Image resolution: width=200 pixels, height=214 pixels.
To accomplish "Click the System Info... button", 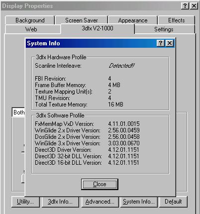I will 139,202.
